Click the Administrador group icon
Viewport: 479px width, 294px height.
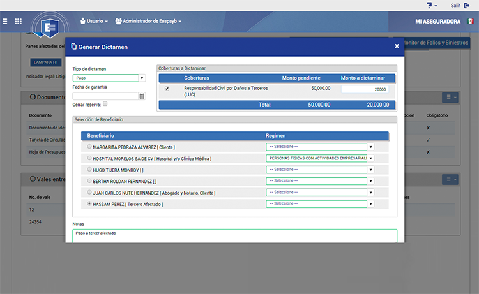pyautogui.click(x=119, y=21)
